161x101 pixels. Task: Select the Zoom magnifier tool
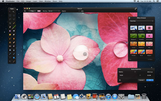coord(10,62)
